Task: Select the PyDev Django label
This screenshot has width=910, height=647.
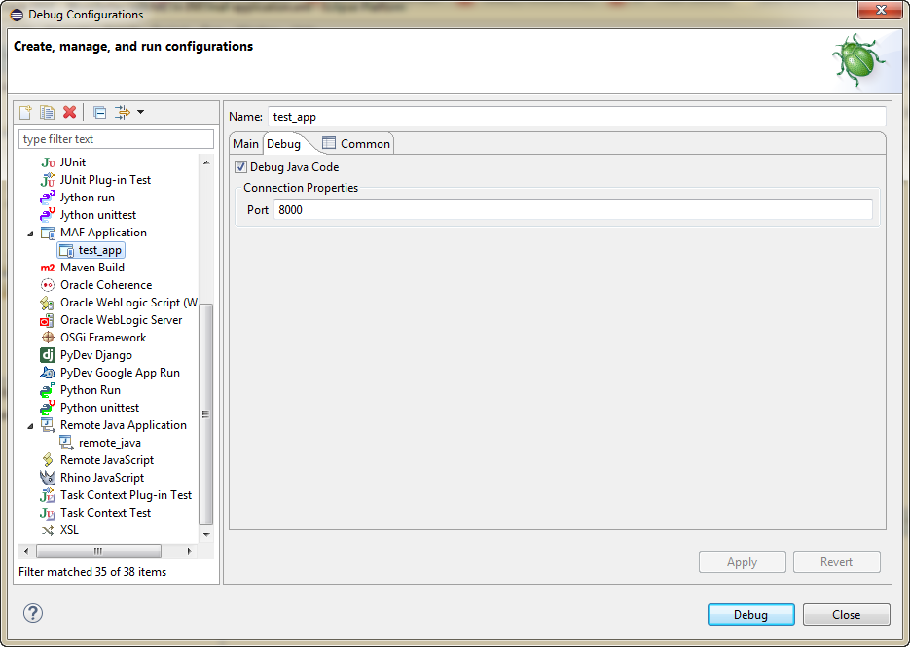Action: (96, 355)
